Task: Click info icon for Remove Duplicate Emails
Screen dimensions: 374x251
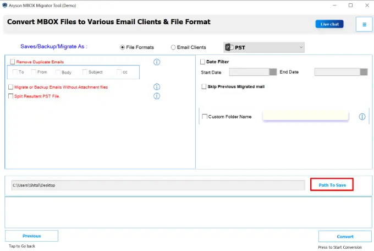Action: (x=157, y=62)
